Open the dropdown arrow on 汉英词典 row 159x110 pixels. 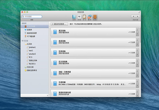137,55
